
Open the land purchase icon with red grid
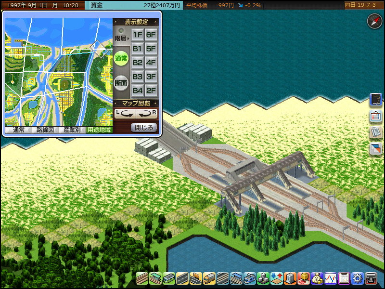(x=304, y=278)
